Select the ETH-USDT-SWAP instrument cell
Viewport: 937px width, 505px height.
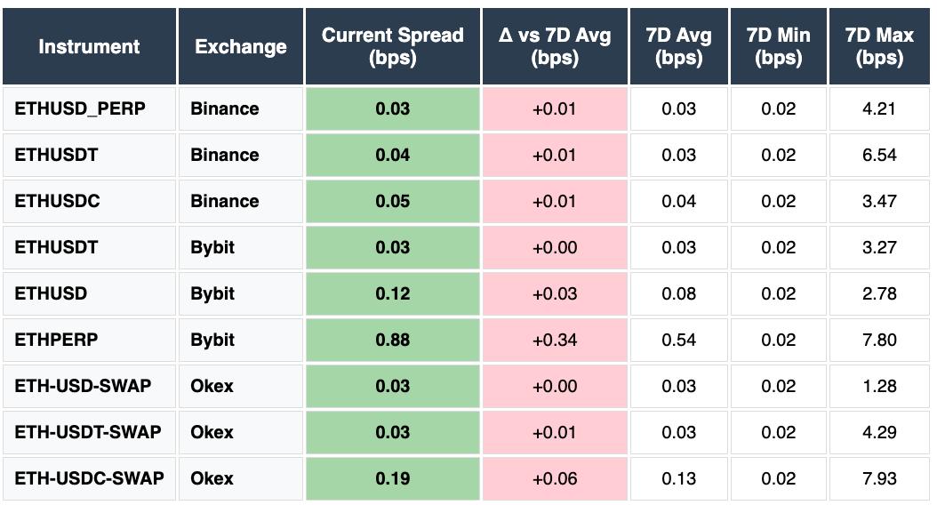coord(87,432)
